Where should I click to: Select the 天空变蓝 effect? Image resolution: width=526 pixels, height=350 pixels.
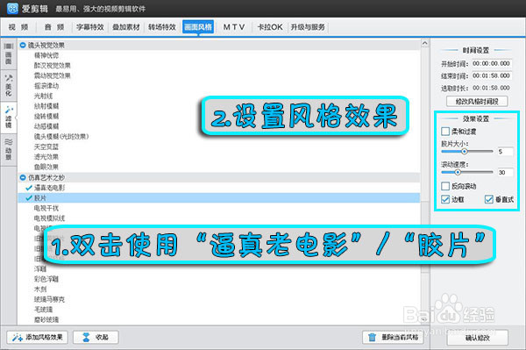46,146
